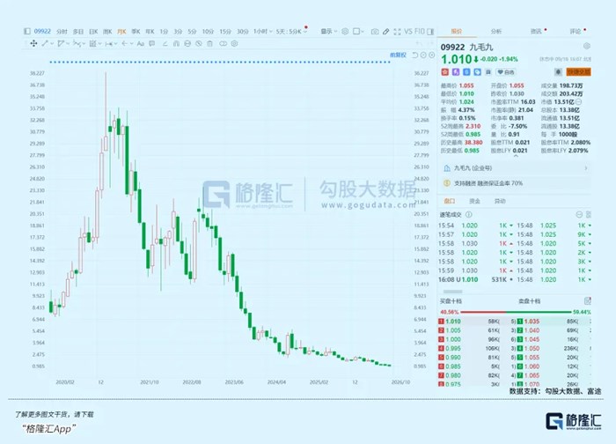Collapse tick trades with minus circle icon
The image size is (616, 444).
click(x=579, y=215)
